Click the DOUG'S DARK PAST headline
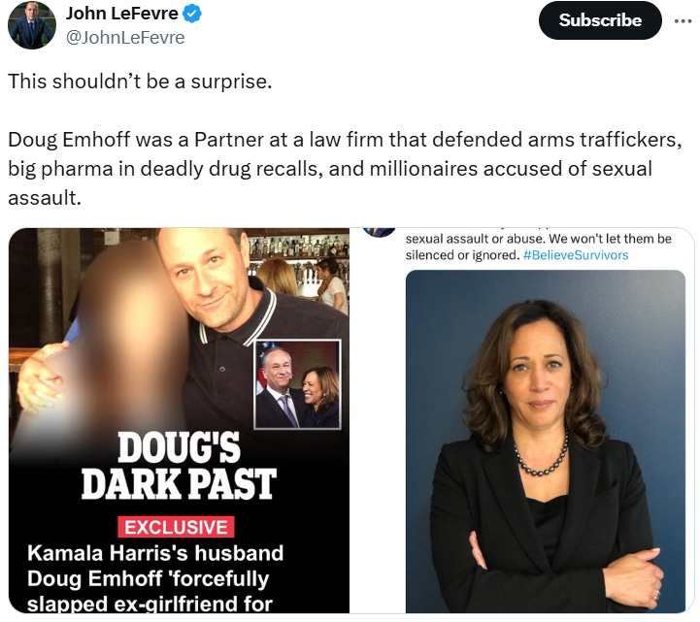700x622 pixels. (x=179, y=467)
